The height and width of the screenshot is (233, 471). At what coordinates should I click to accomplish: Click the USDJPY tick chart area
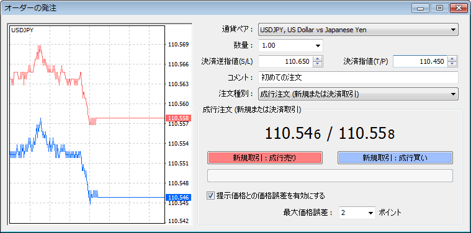point(87,125)
